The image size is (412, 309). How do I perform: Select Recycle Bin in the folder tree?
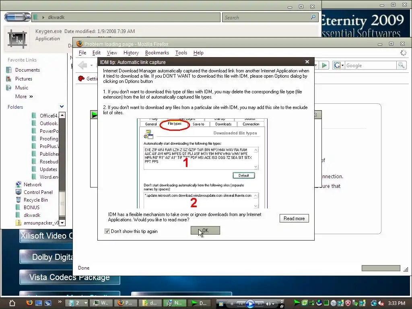[32, 200]
